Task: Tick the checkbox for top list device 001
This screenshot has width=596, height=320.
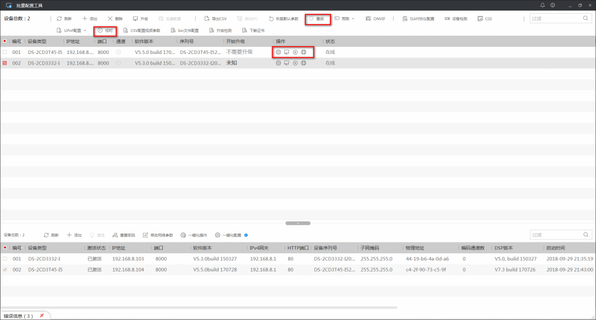Action: (x=5, y=52)
